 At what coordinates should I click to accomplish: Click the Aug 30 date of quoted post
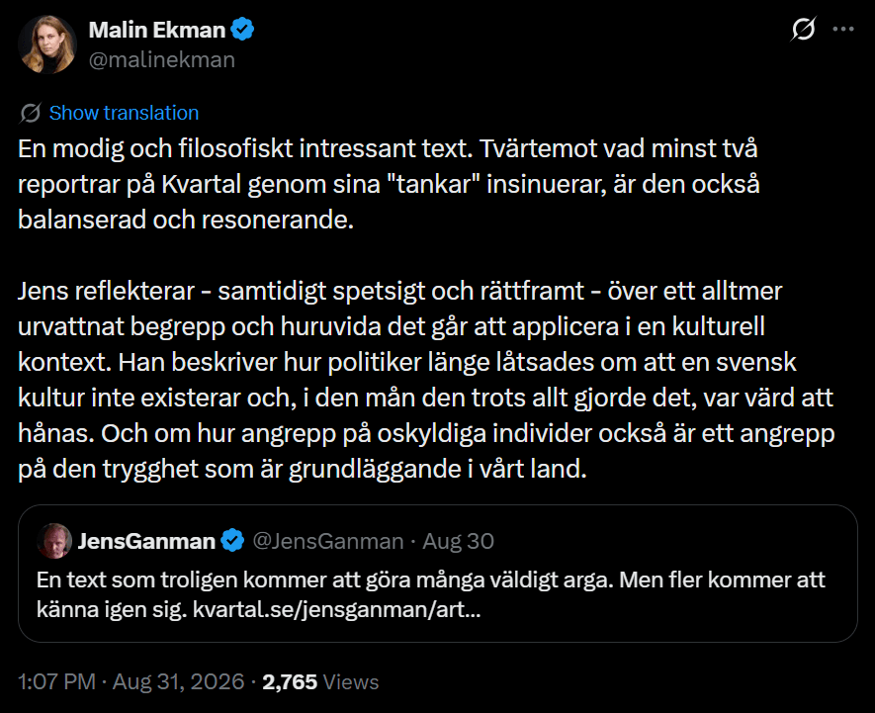coord(458,541)
